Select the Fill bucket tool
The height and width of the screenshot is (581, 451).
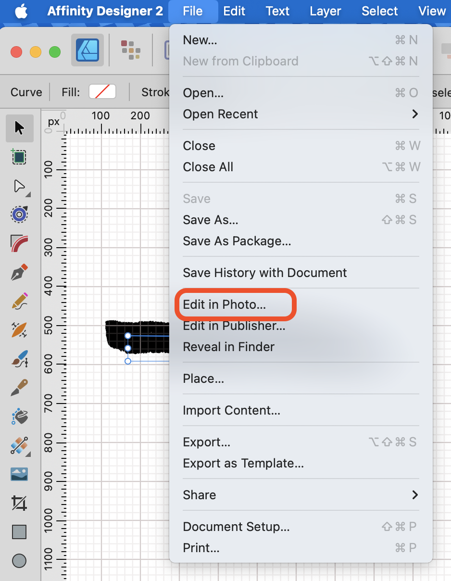click(19, 417)
